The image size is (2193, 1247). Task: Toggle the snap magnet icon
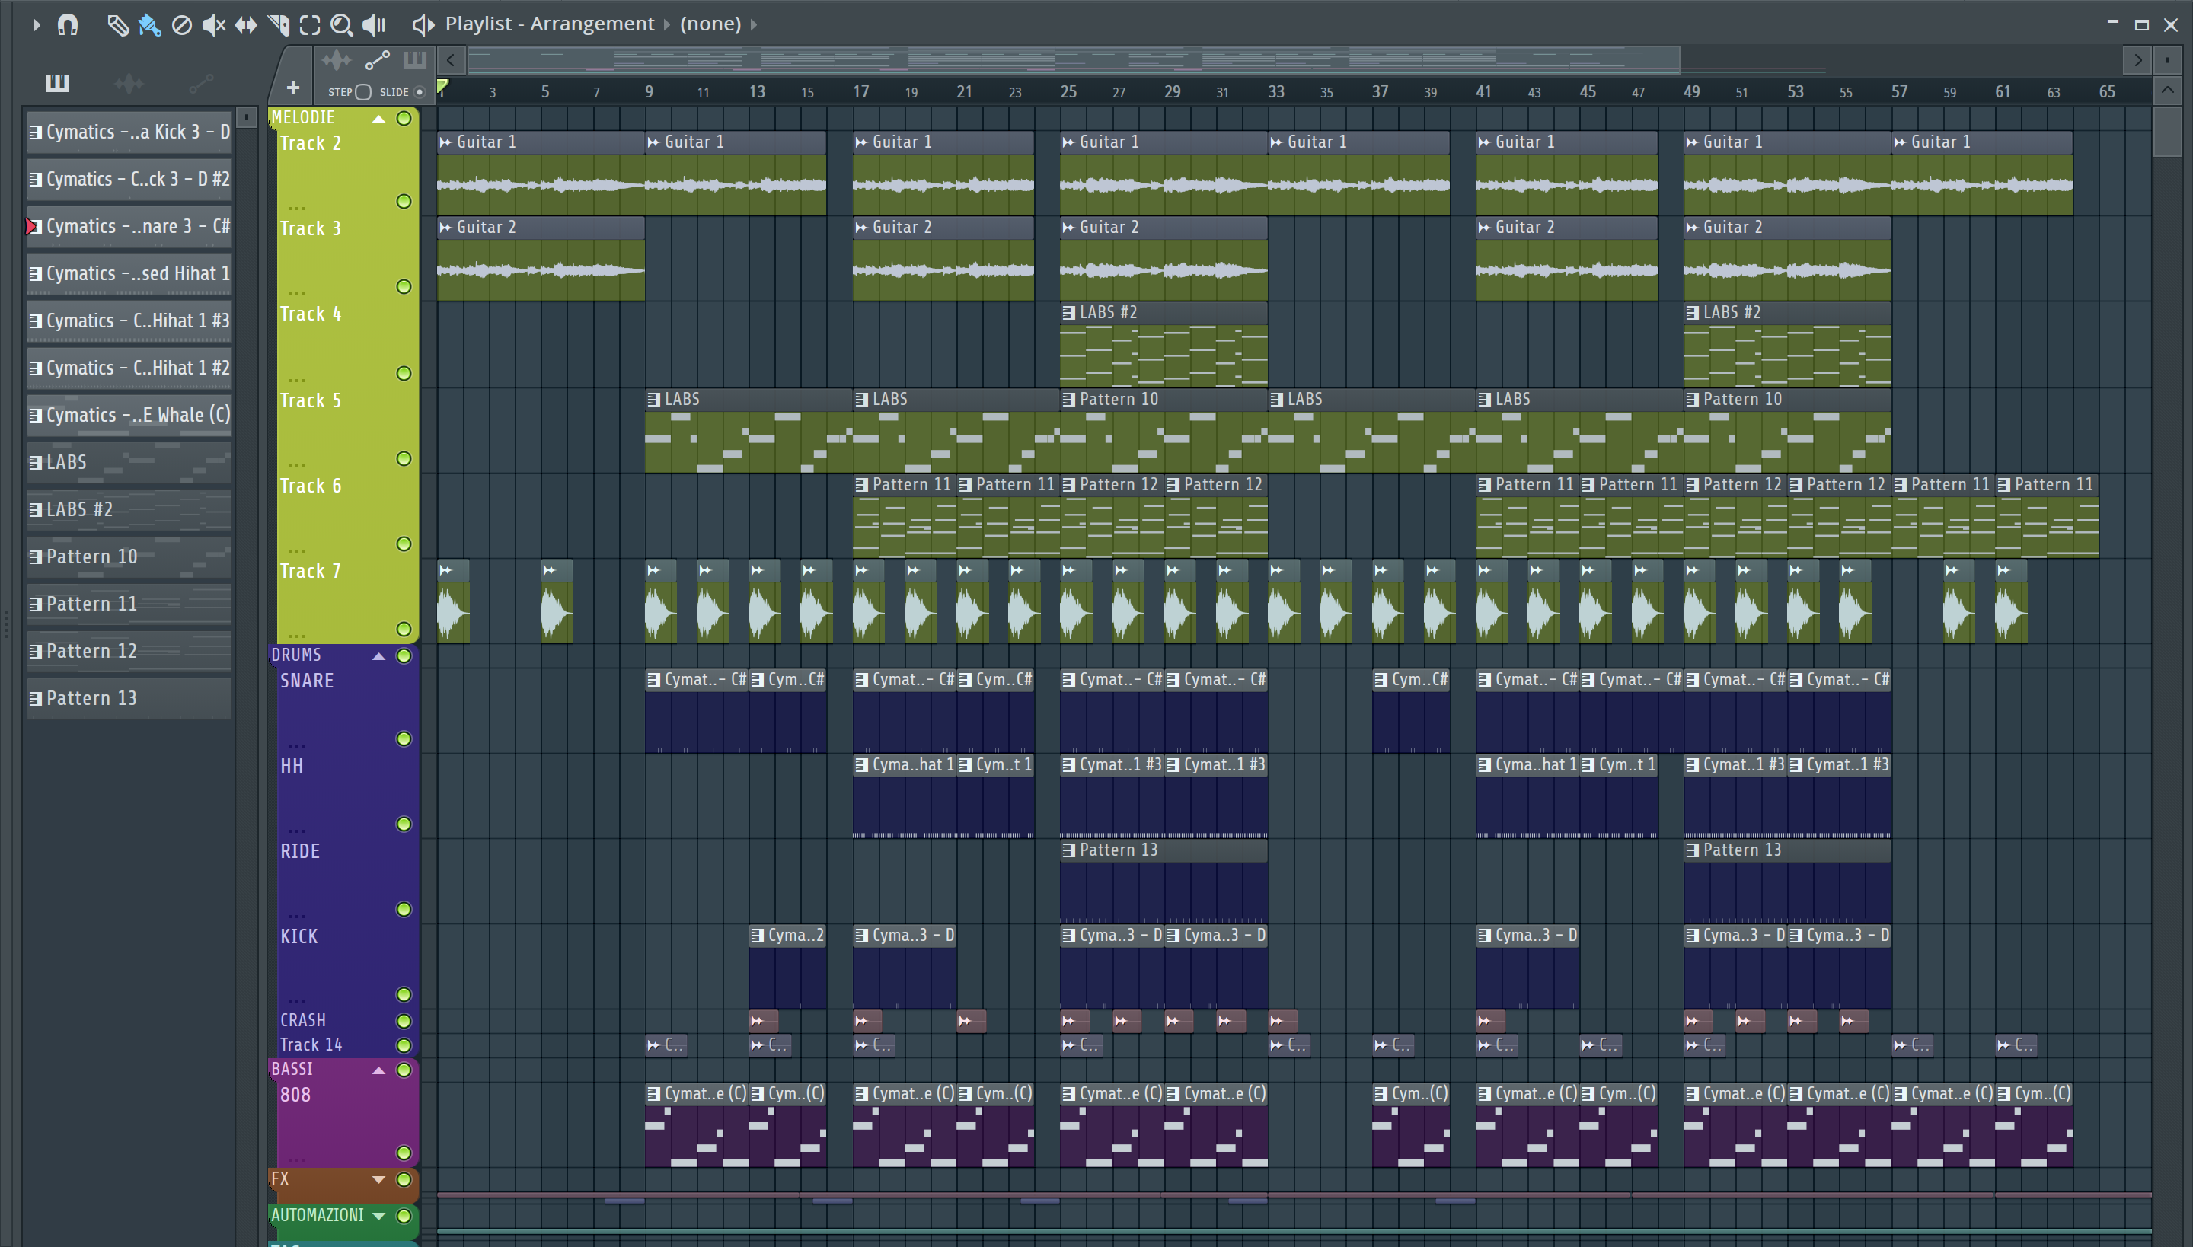[x=68, y=25]
